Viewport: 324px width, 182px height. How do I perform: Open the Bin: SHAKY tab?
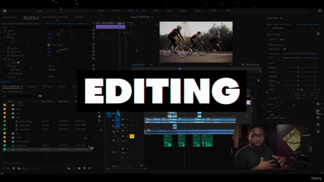click(31, 86)
